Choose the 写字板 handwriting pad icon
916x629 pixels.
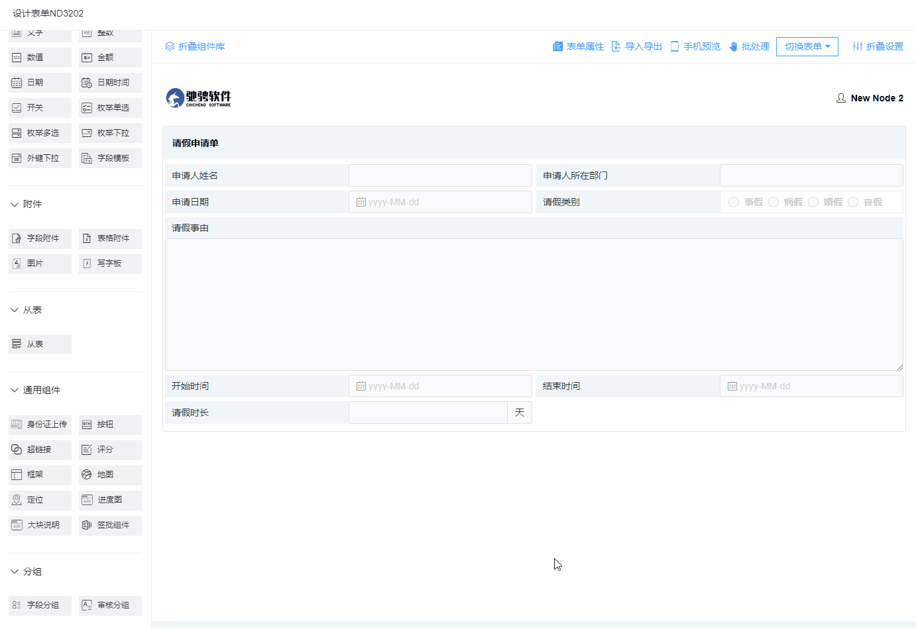pos(87,264)
